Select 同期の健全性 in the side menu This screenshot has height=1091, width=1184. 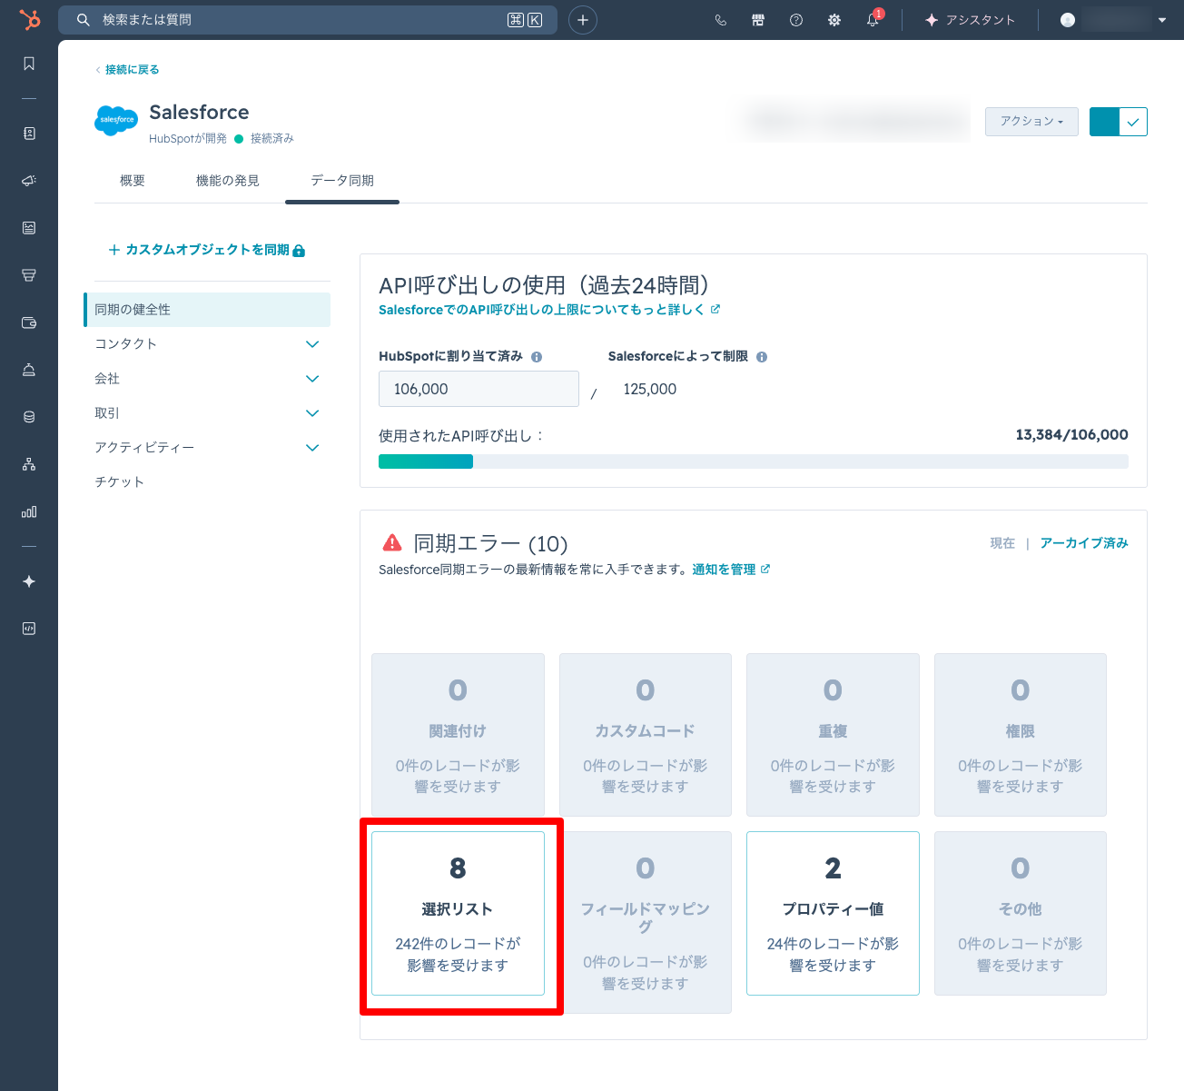207,310
